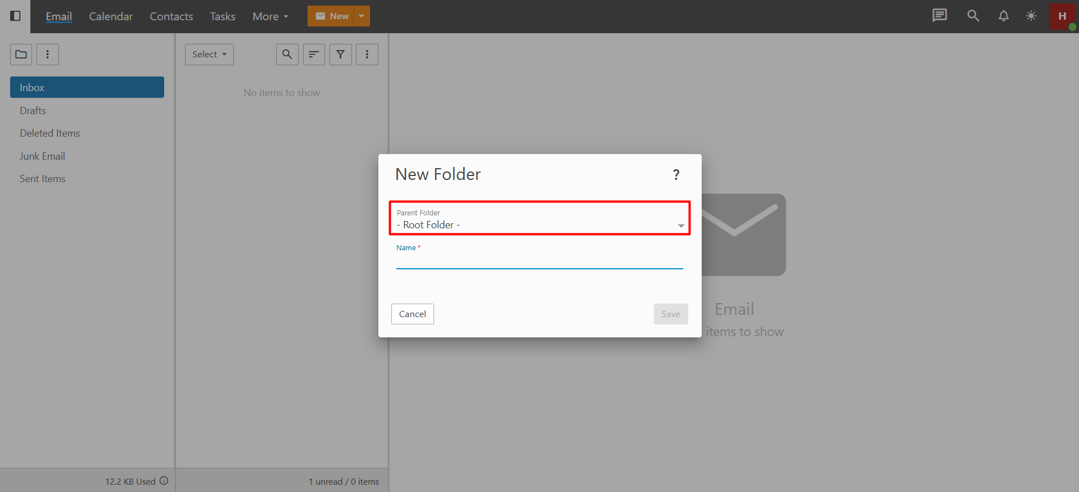Focus the folder Name input field

(539, 261)
